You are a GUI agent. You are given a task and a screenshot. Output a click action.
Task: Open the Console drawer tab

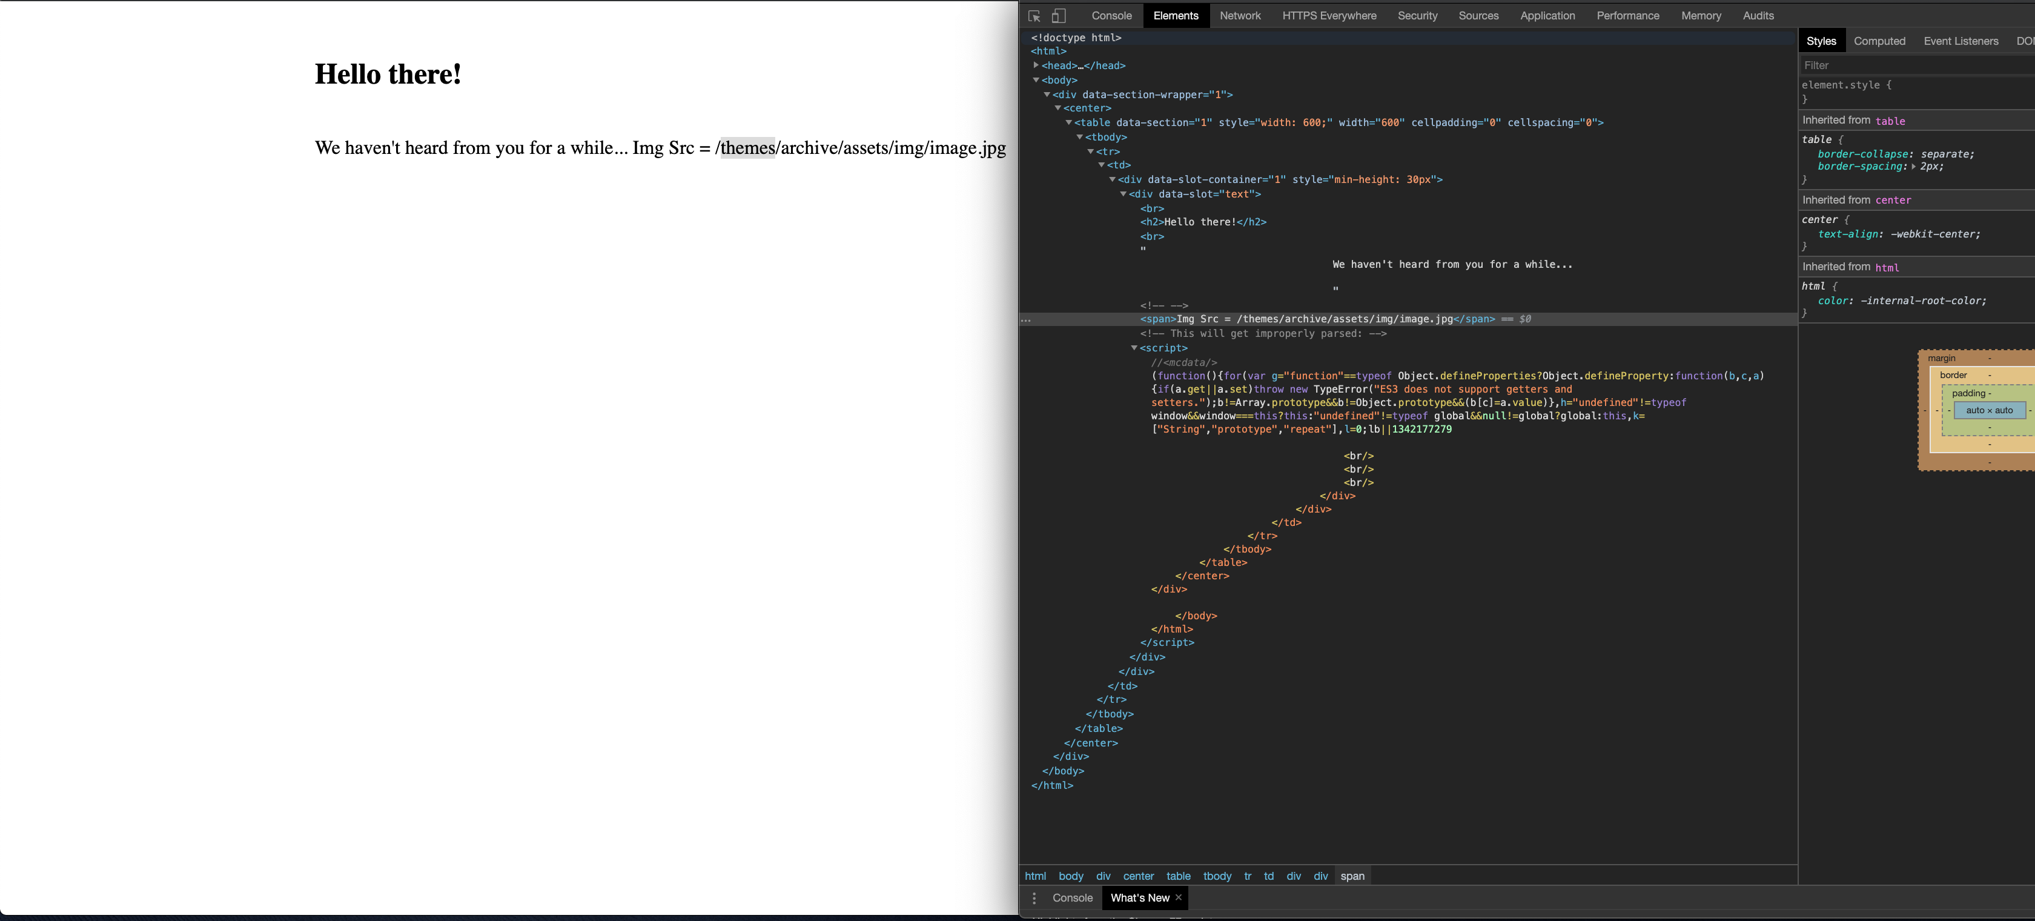coord(1072,898)
